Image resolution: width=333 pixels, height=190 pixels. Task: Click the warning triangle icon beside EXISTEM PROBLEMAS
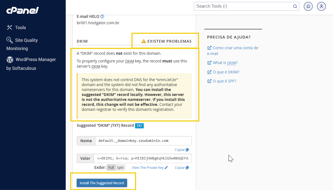coord(144,41)
